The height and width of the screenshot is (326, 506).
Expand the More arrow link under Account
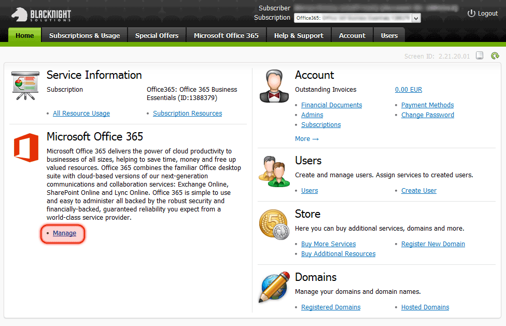point(306,139)
